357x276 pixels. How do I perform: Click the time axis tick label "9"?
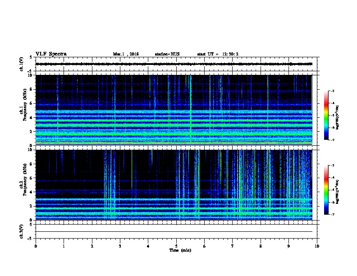pos(288,246)
